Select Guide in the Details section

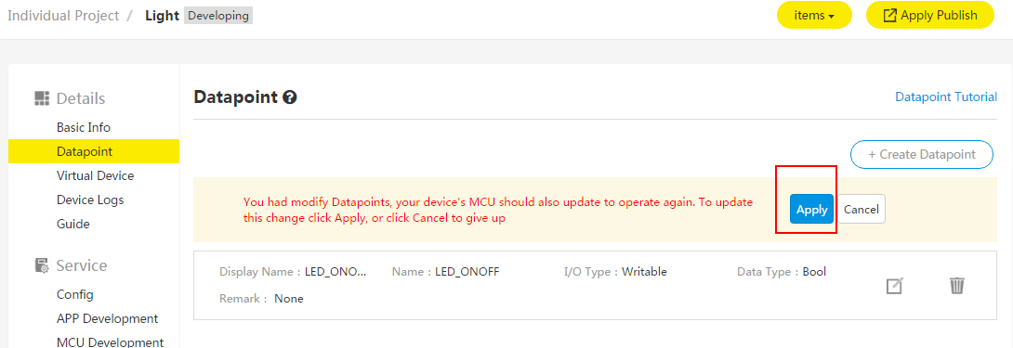pos(73,224)
